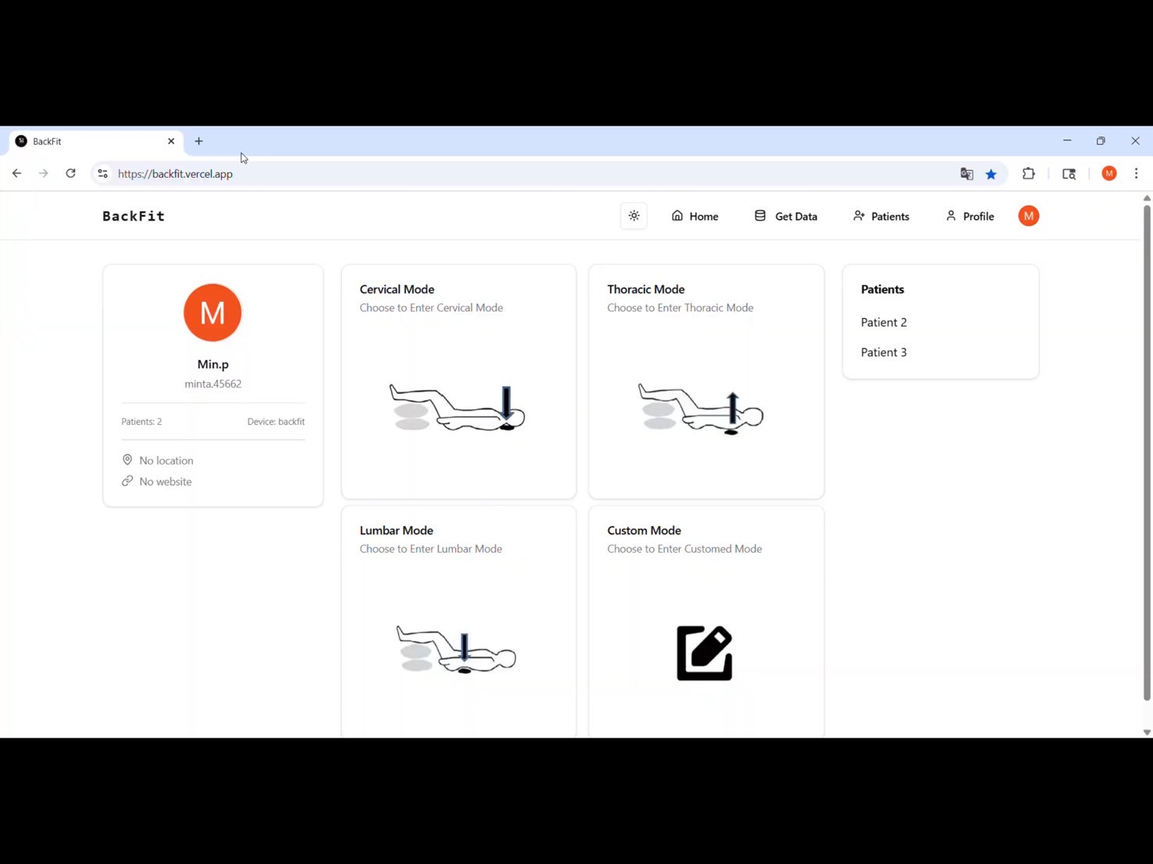Viewport: 1153px width, 864px height.
Task: Reload the page with refresh button
Action: tap(70, 174)
